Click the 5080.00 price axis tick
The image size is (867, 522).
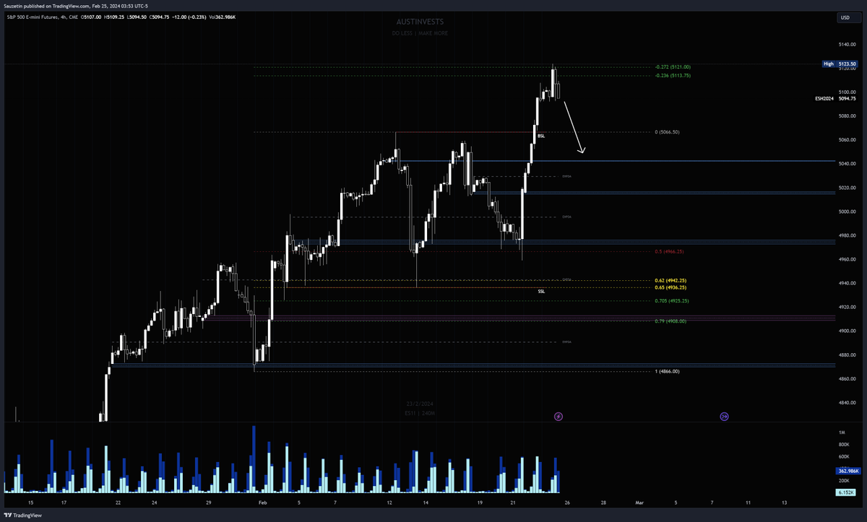pyautogui.click(x=847, y=116)
